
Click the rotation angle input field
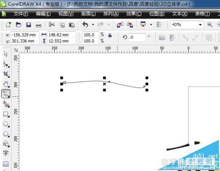tap(137, 37)
